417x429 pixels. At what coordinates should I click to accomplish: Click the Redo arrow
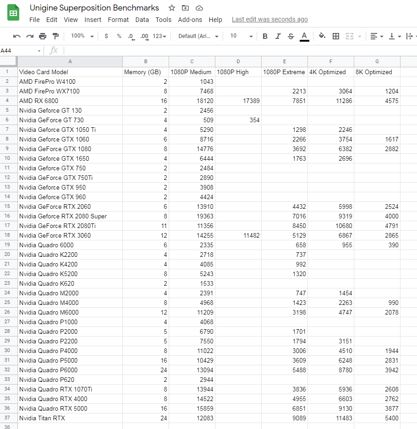click(30, 36)
